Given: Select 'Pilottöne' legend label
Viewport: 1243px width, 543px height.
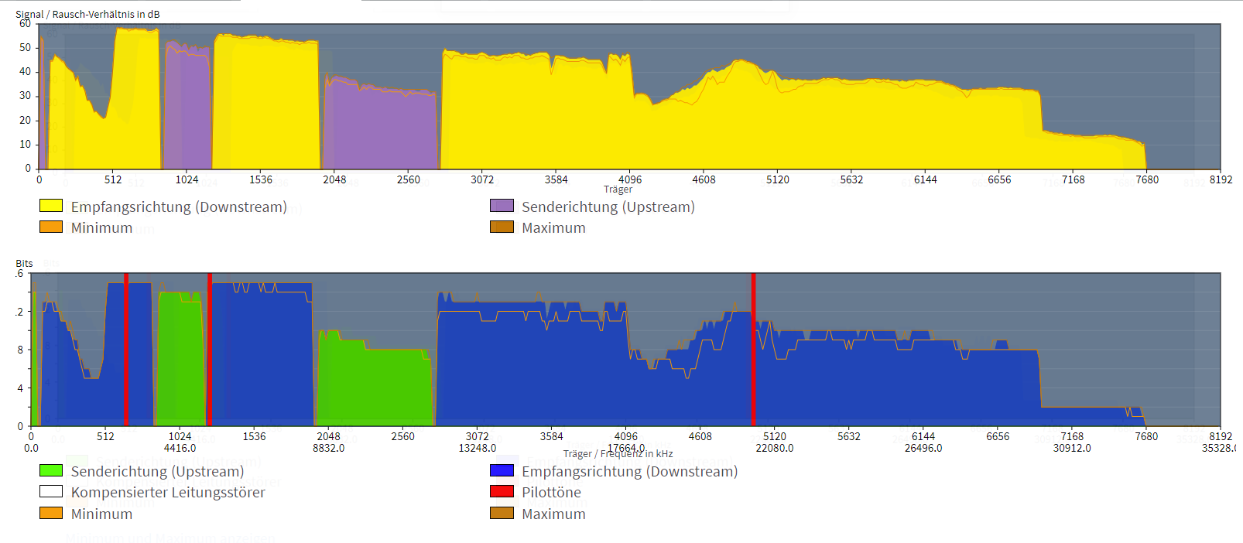Looking at the screenshot, I should (551, 493).
